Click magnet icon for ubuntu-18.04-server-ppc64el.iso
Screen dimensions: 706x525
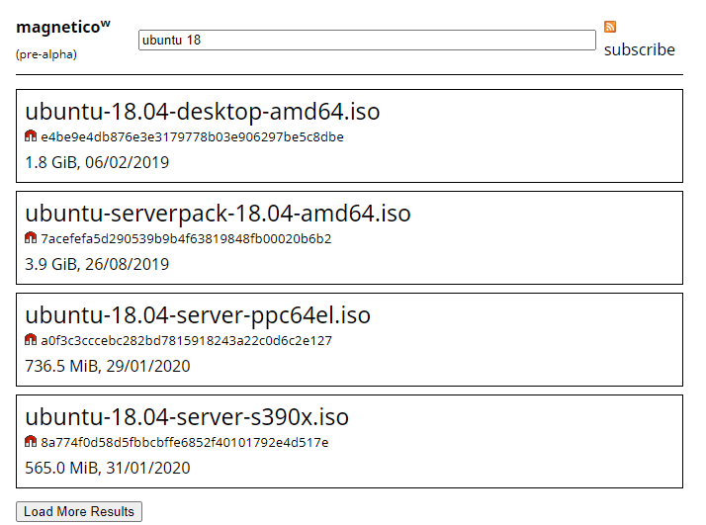[x=31, y=339]
